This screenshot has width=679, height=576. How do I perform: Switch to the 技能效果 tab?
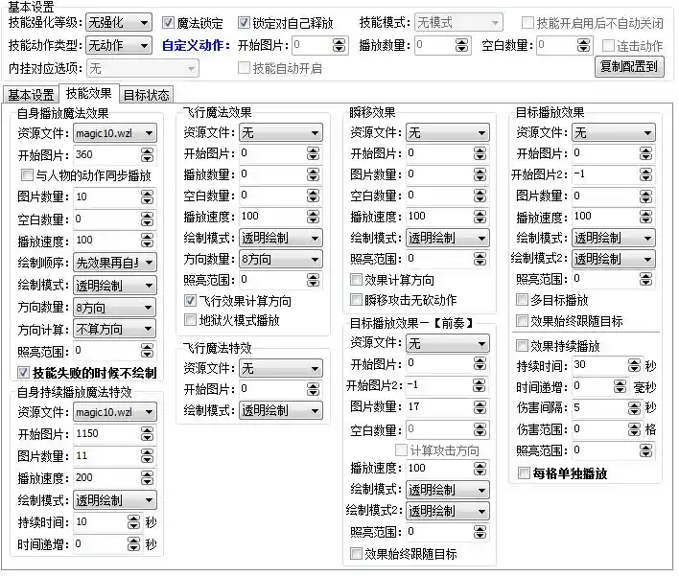tap(89, 93)
